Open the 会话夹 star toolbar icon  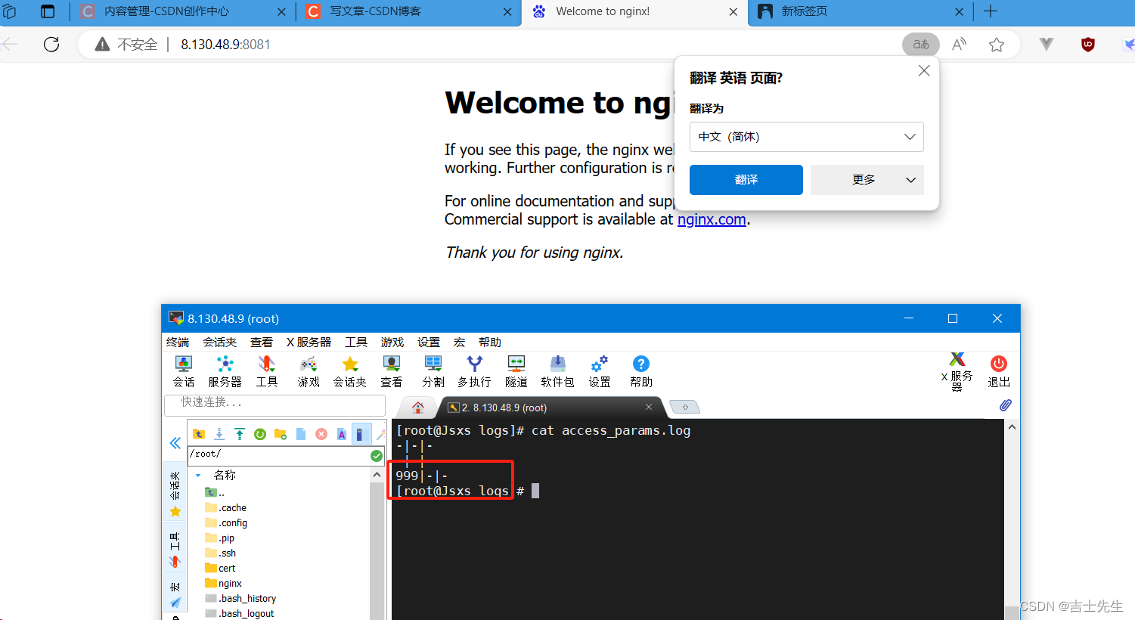350,371
